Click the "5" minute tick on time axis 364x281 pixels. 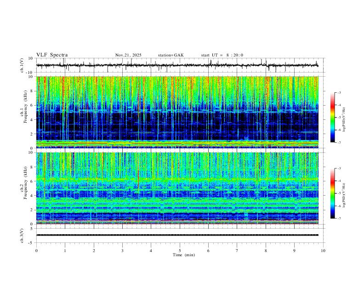pyautogui.click(x=180, y=251)
